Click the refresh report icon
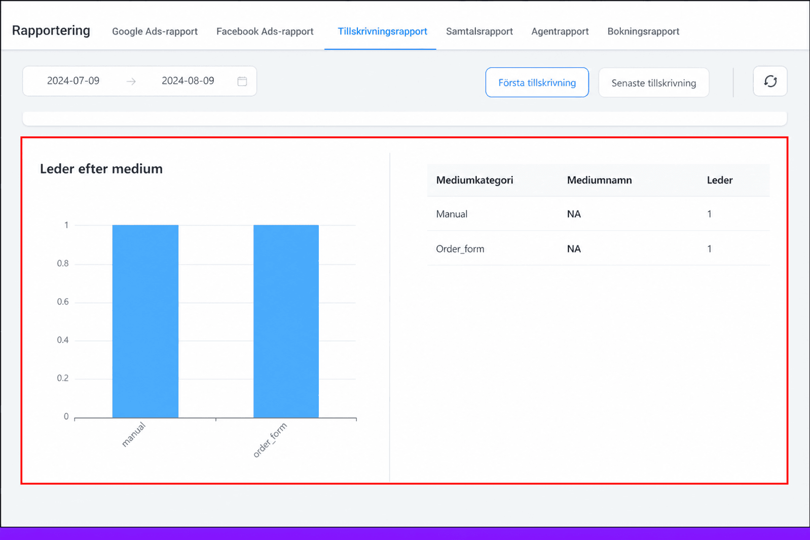This screenshot has width=810, height=540. click(770, 81)
